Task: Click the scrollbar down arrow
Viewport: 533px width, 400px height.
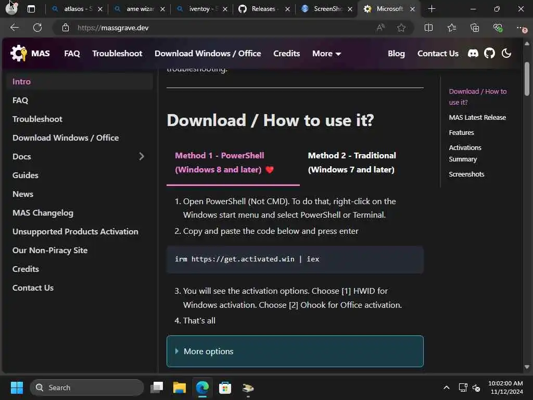Action: [527, 367]
